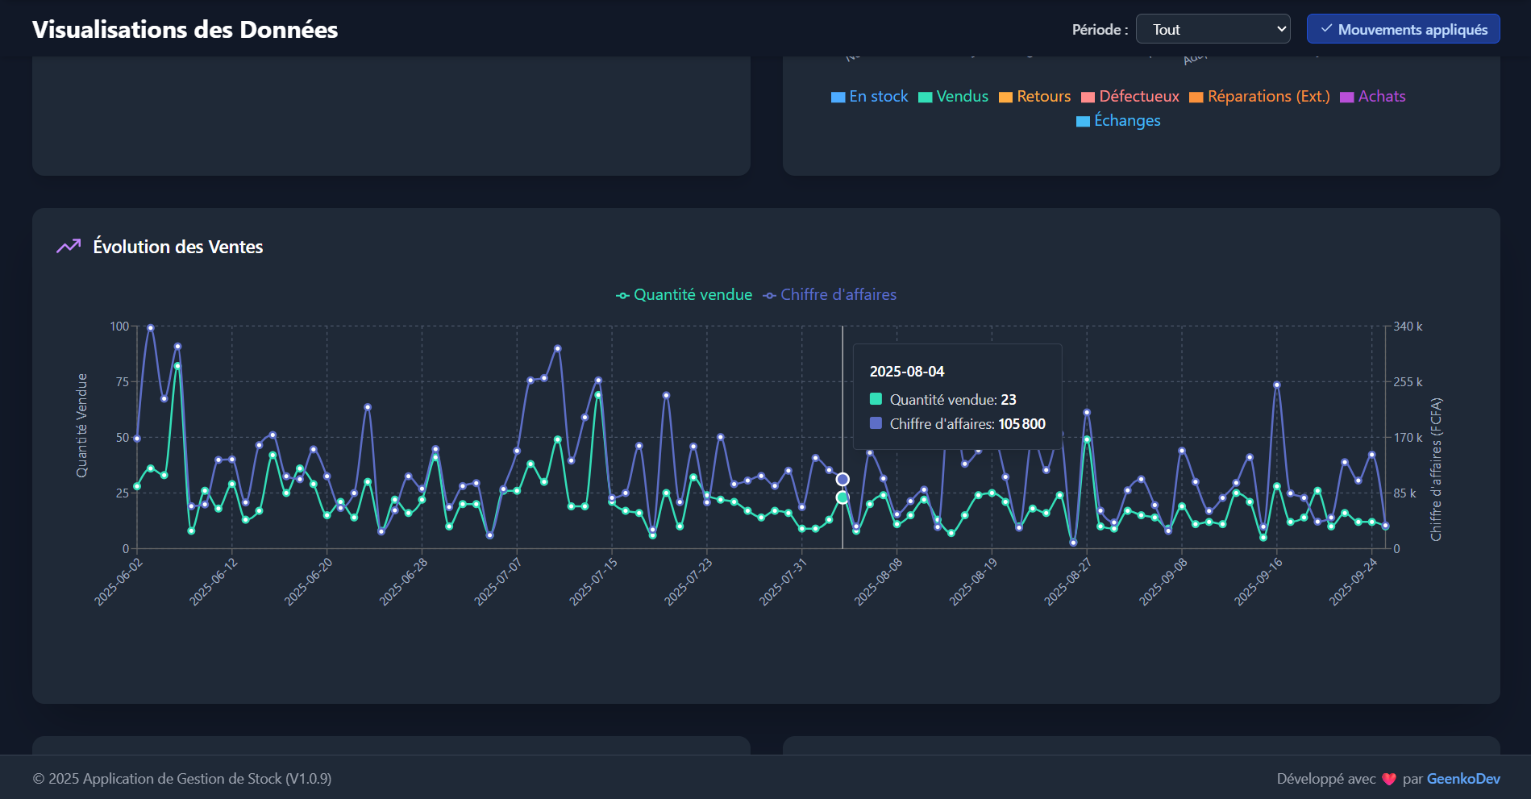Hide Chiffre d'affaires line via legend label

tap(838, 295)
